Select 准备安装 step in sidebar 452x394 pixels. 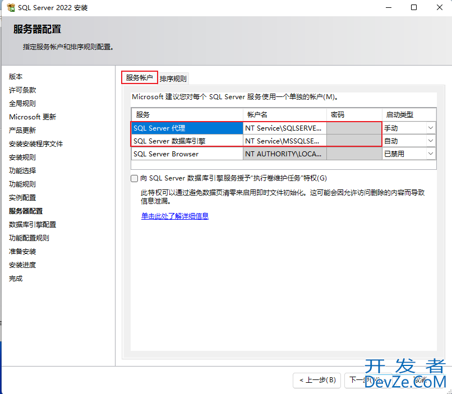tap(22, 252)
